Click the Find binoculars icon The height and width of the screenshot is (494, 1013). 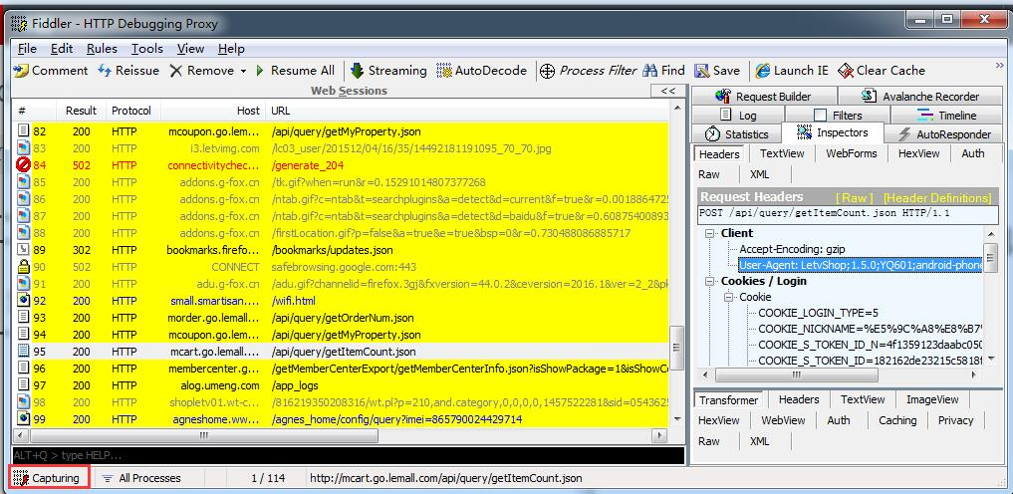tap(650, 71)
